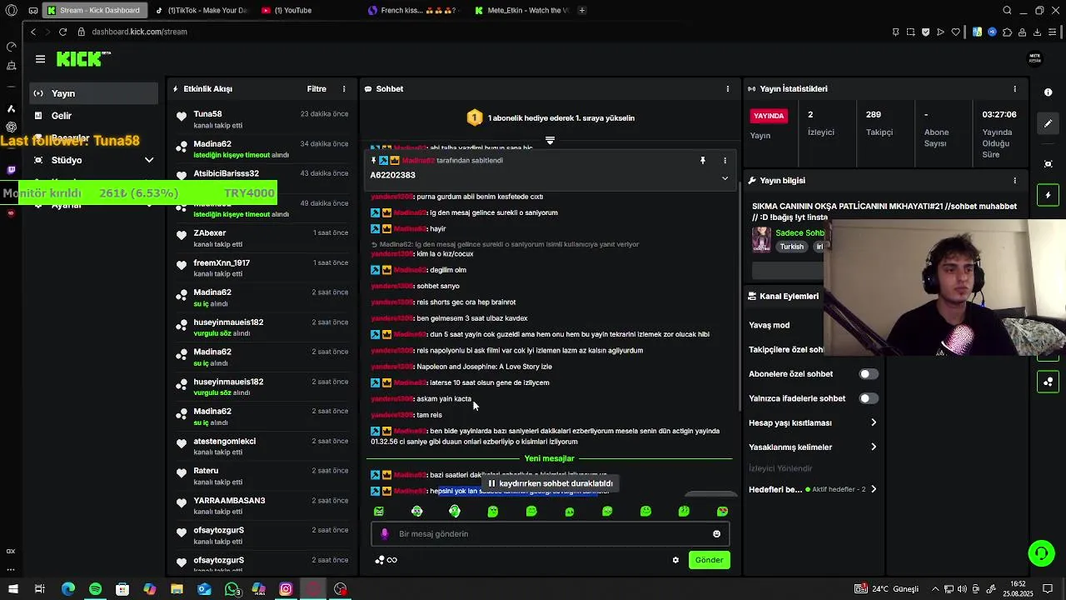1066x600 pixels.
Task: Click the lightning bolt icon on right sidebar
Action: 1049,195
